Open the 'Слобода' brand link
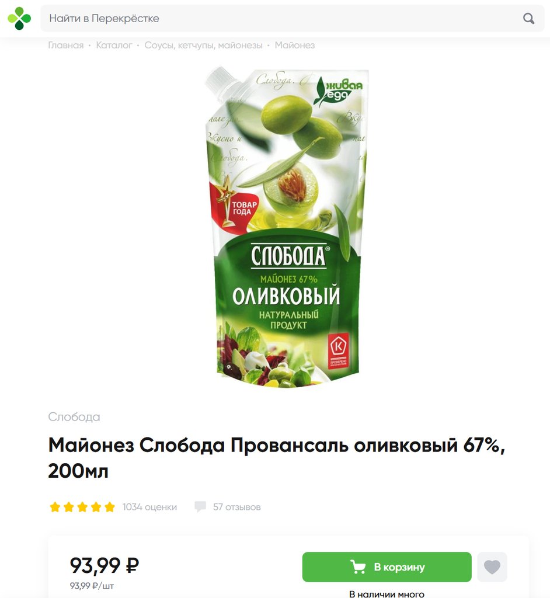Screen dimensions: 550x598 click(x=74, y=417)
